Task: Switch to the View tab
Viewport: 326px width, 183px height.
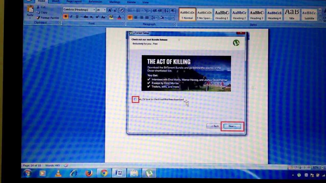Action: [145, 2]
